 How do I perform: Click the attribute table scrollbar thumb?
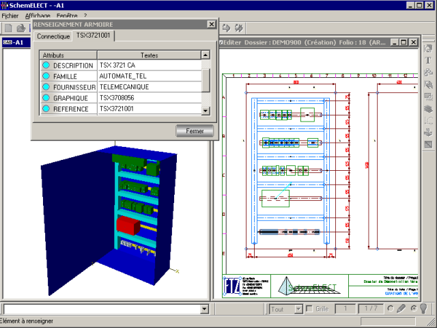tap(206, 80)
